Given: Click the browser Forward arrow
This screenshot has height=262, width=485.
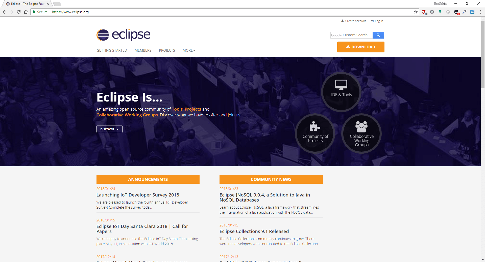Looking at the screenshot, I should click(x=12, y=12).
